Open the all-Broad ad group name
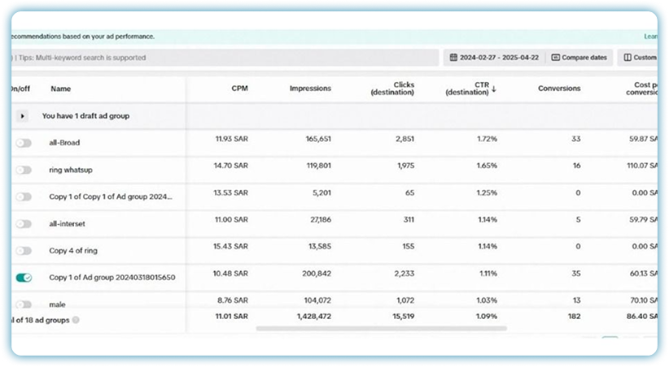 pos(64,143)
